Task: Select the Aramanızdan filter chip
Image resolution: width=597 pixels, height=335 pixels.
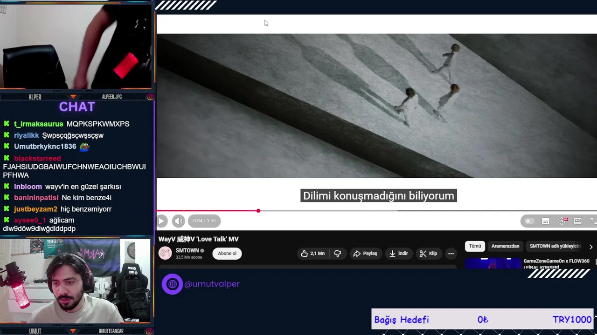Action: click(505, 246)
